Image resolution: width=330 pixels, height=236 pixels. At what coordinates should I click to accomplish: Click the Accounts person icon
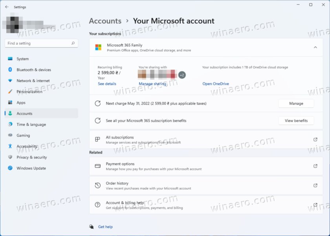point(10,113)
